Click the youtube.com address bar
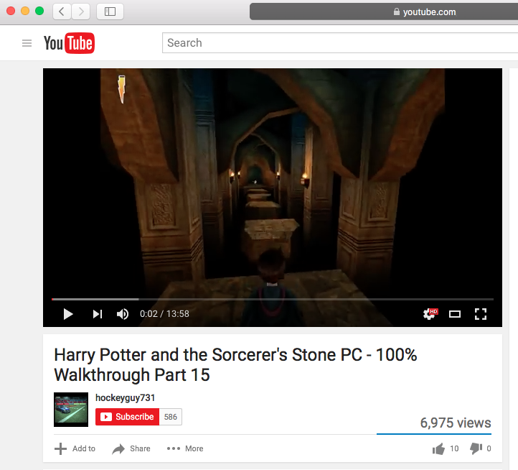The width and height of the screenshot is (518, 470). [x=384, y=11]
